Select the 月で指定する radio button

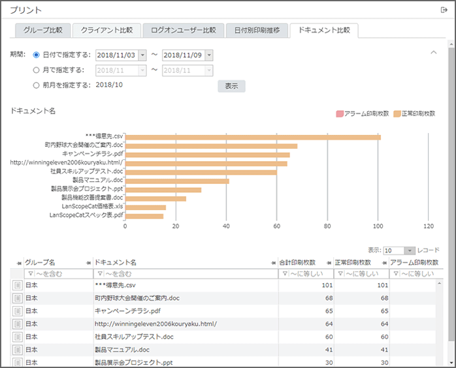(x=37, y=70)
